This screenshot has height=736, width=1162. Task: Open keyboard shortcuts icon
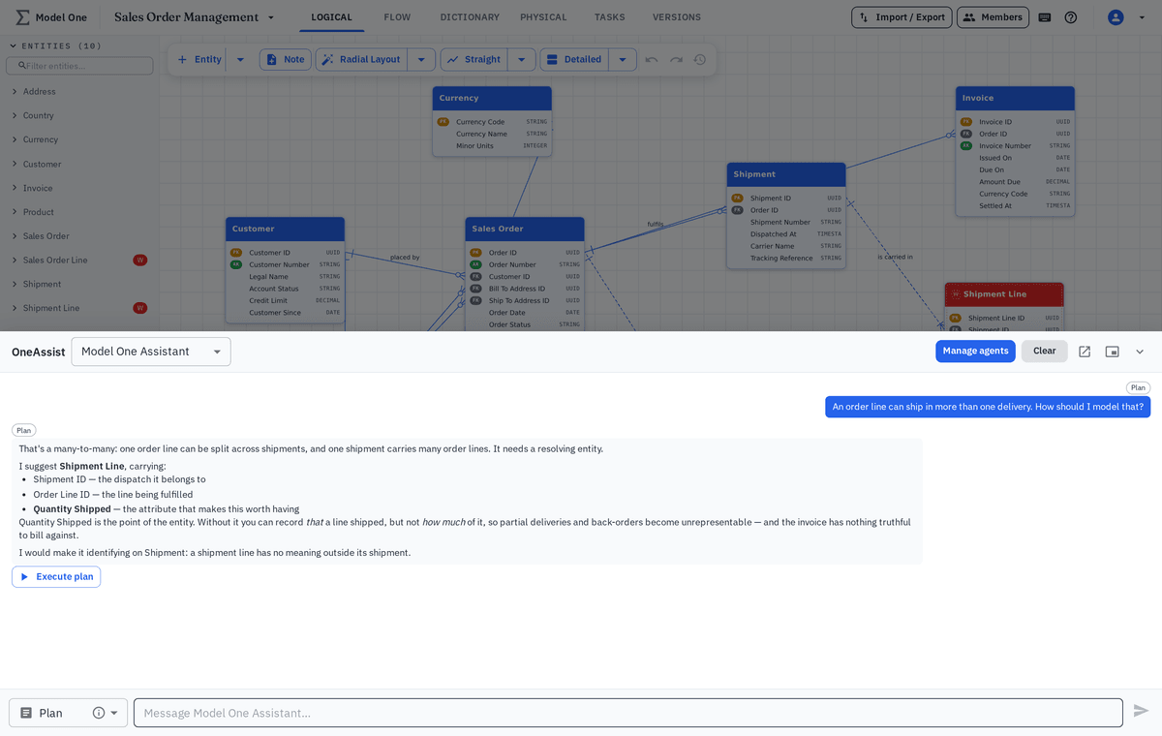[1045, 17]
